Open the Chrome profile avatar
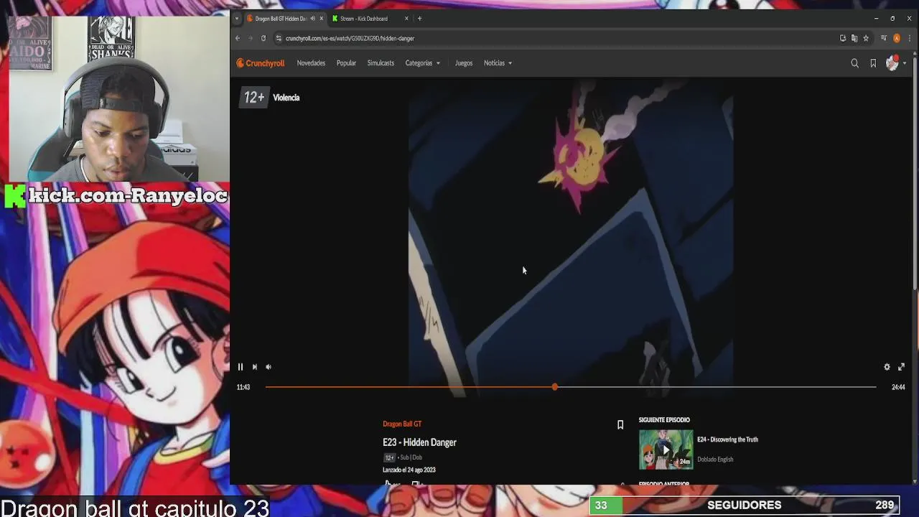The image size is (919, 517). (897, 38)
